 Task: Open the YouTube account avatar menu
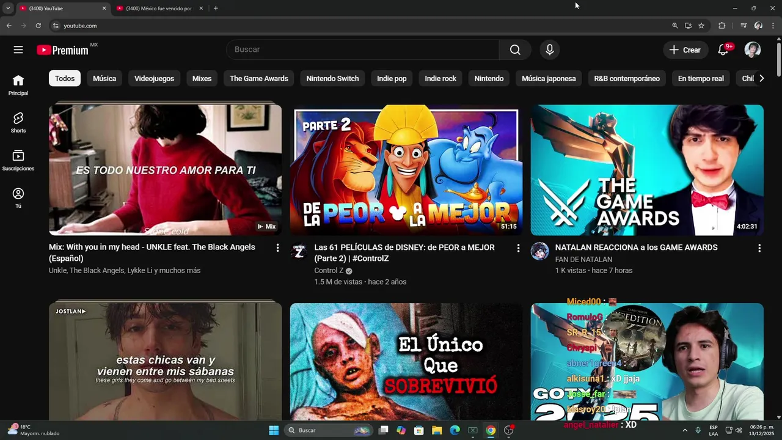point(753,50)
